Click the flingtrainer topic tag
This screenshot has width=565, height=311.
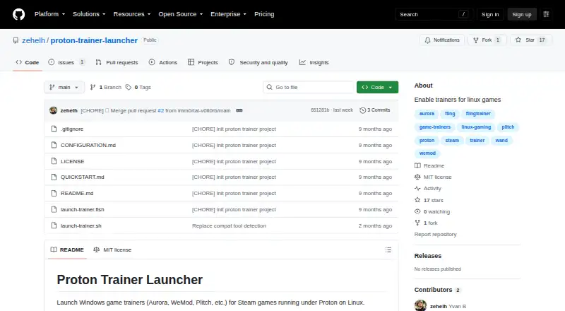[x=478, y=114]
